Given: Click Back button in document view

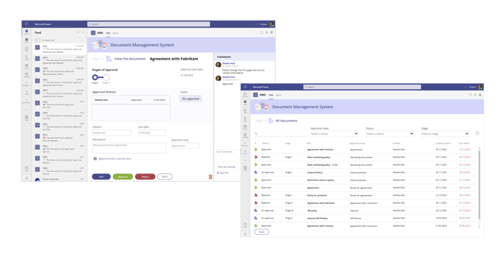Looking at the screenshot, I should (x=164, y=176).
